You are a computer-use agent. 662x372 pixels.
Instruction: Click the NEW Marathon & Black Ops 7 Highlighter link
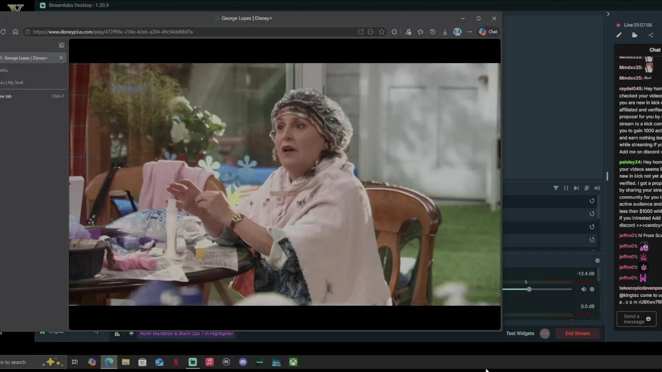coord(187,333)
